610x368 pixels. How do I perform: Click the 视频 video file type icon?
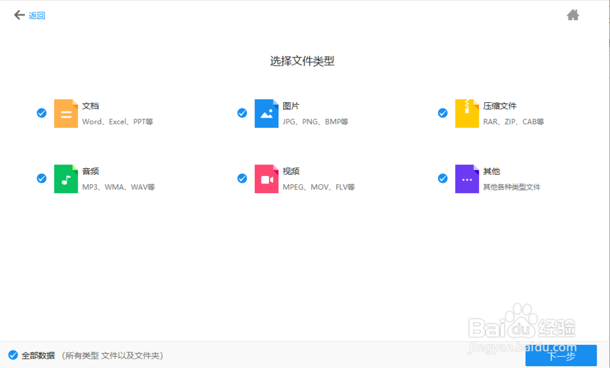(x=267, y=179)
